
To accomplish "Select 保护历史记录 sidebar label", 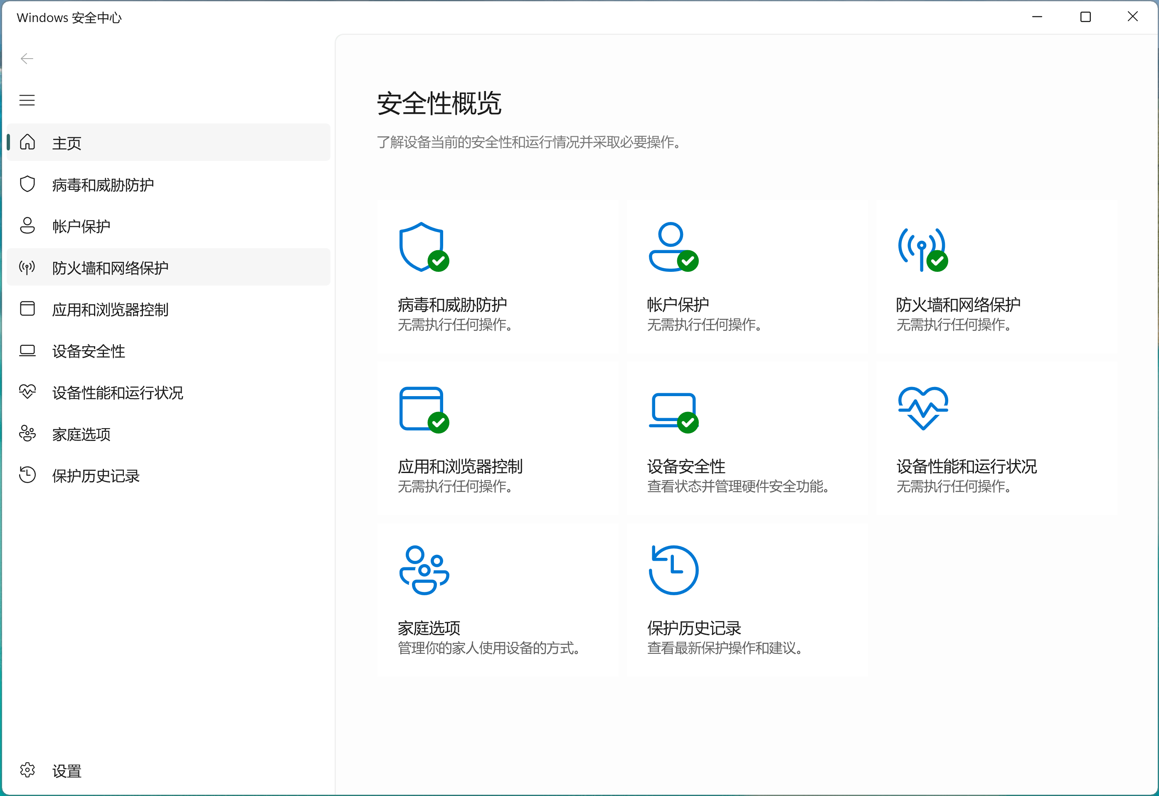I will point(96,476).
